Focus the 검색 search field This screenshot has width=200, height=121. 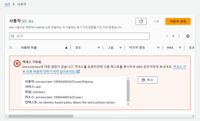79,36
